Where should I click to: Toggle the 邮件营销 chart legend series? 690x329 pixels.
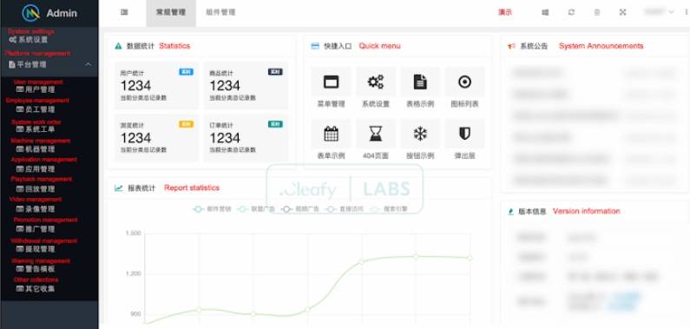(x=212, y=209)
